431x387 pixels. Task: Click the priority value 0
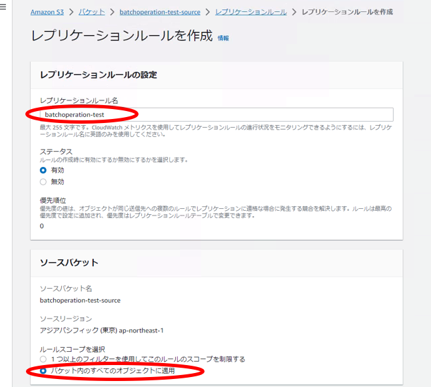tap(42, 226)
